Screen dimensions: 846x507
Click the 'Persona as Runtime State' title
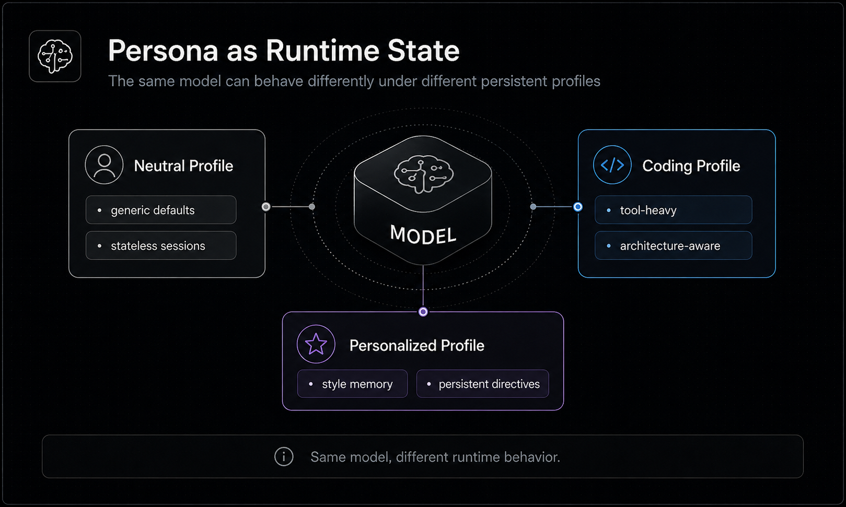(x=284, y=51)
